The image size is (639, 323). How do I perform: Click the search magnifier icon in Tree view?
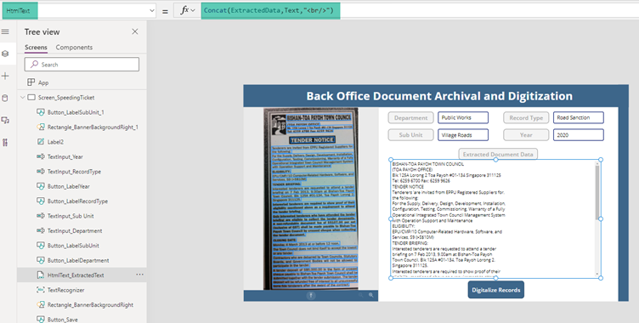tap(34, 65)
